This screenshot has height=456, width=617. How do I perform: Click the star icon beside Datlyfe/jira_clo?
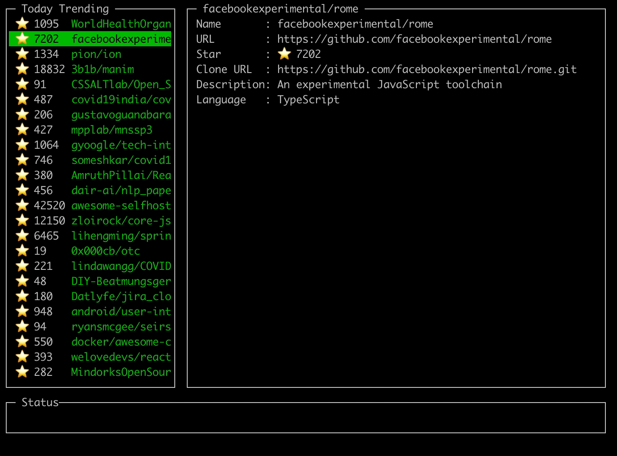(x=22, y=296)
